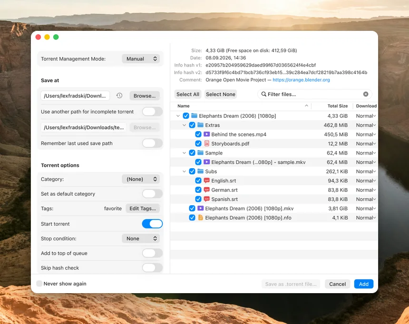Open Torrent Management Mode dropdown
The width and height of the screenshot is (409, 324).
pyautogui.click(x=141, y=58)
